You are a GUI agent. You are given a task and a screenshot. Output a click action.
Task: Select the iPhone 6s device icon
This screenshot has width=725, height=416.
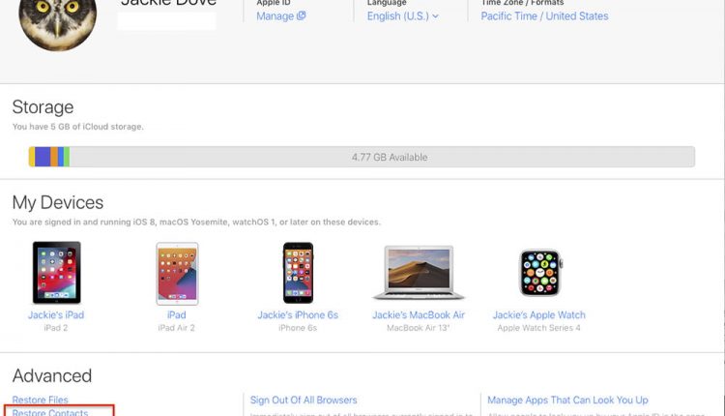click(x=299, y=273)
